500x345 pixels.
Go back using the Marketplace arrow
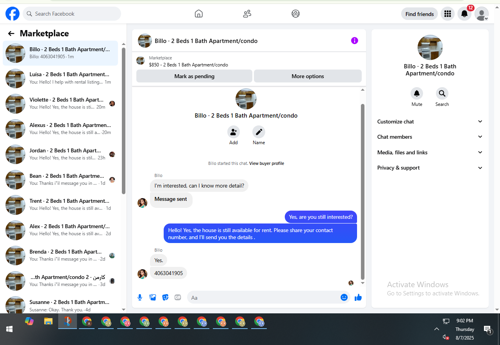[x=11, y=34]
